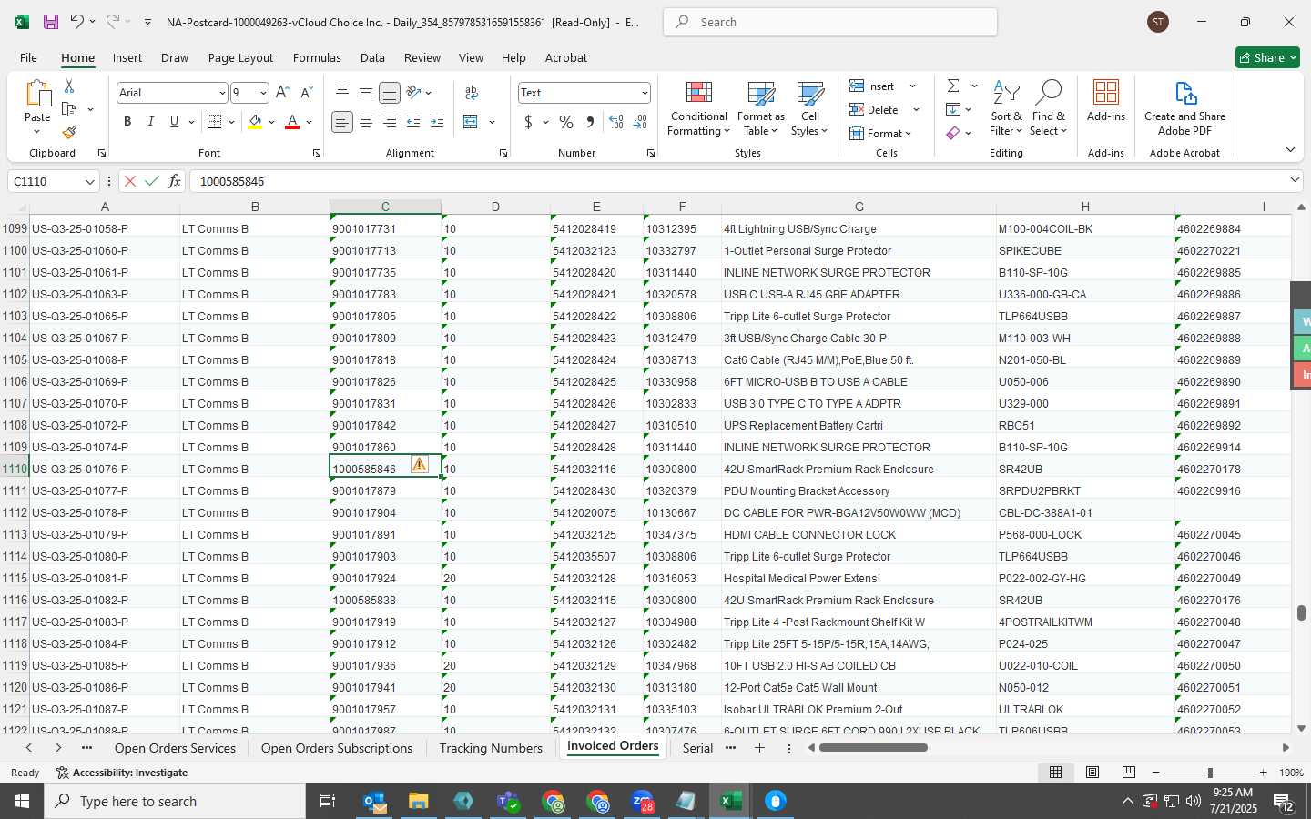Expand the Name Box dropdown arrow

pos(89,182)
